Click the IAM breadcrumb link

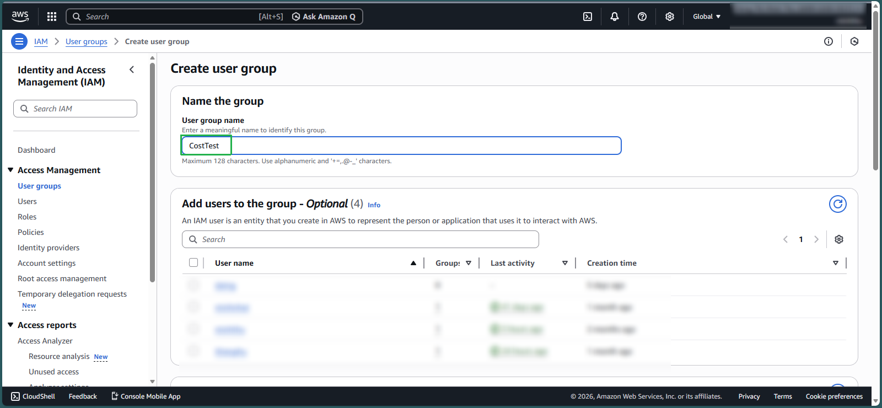(41, 41)
